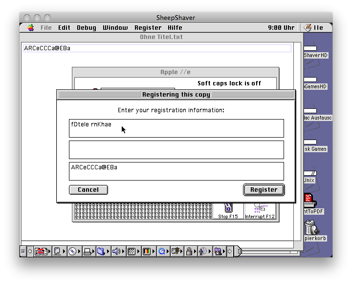Click the Ohne Titel.txt text line ARCeCCCa@EBa
The image size is (352, 284).
click(x=157, y=48)
